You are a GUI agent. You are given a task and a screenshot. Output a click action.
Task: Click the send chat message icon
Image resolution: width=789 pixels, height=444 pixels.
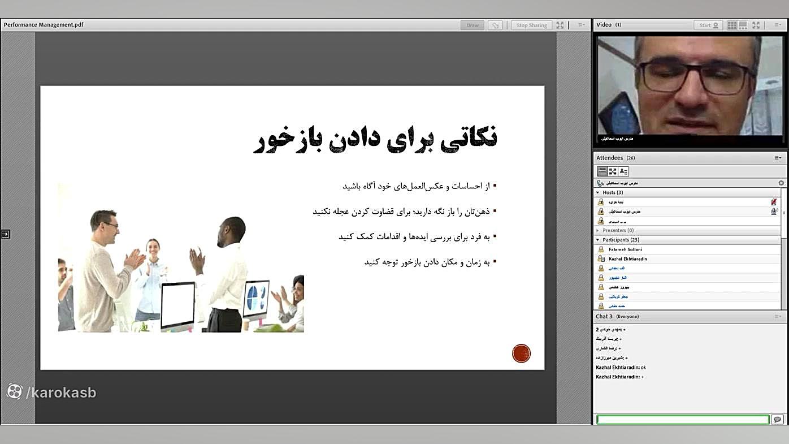pyautogui.click(x=778, y=420)
